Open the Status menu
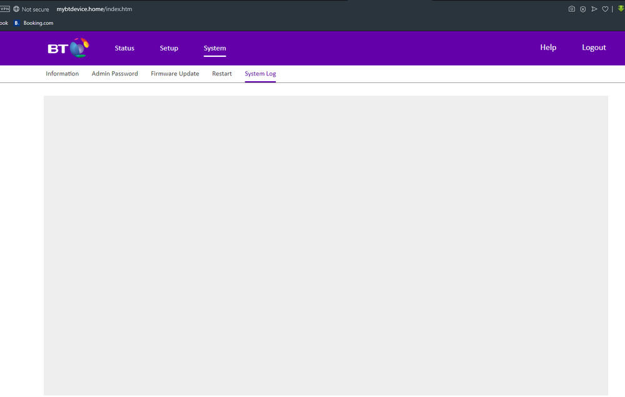625x397 pixels. 124,48
